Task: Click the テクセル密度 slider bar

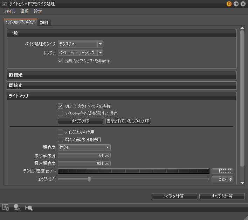Action: (x=134, y=171)
